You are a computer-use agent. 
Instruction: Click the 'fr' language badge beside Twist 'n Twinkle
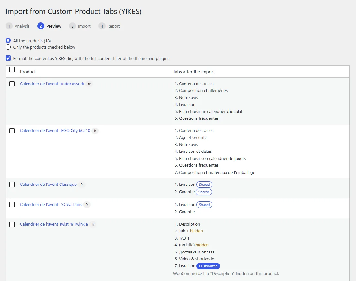coord(93,224)
